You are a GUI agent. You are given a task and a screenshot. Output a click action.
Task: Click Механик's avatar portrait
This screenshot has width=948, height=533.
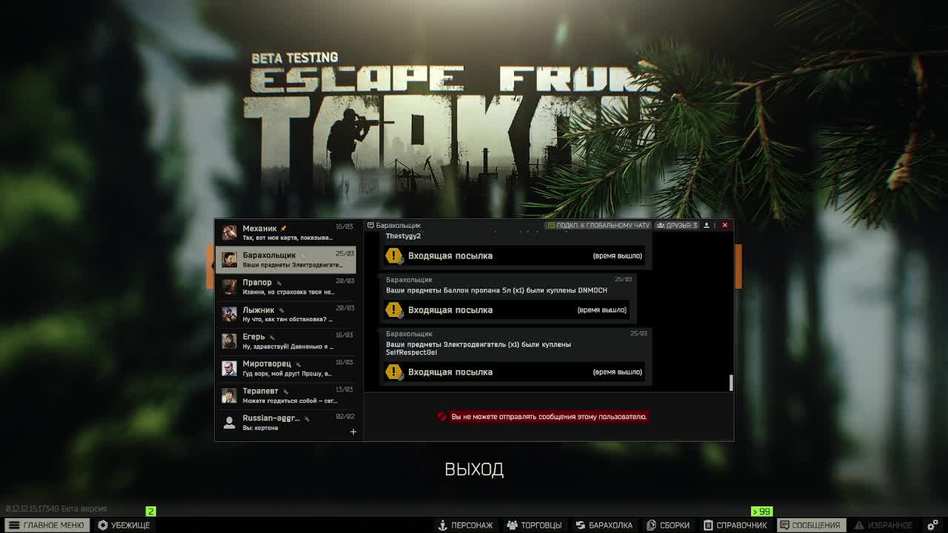click(229, 232)
